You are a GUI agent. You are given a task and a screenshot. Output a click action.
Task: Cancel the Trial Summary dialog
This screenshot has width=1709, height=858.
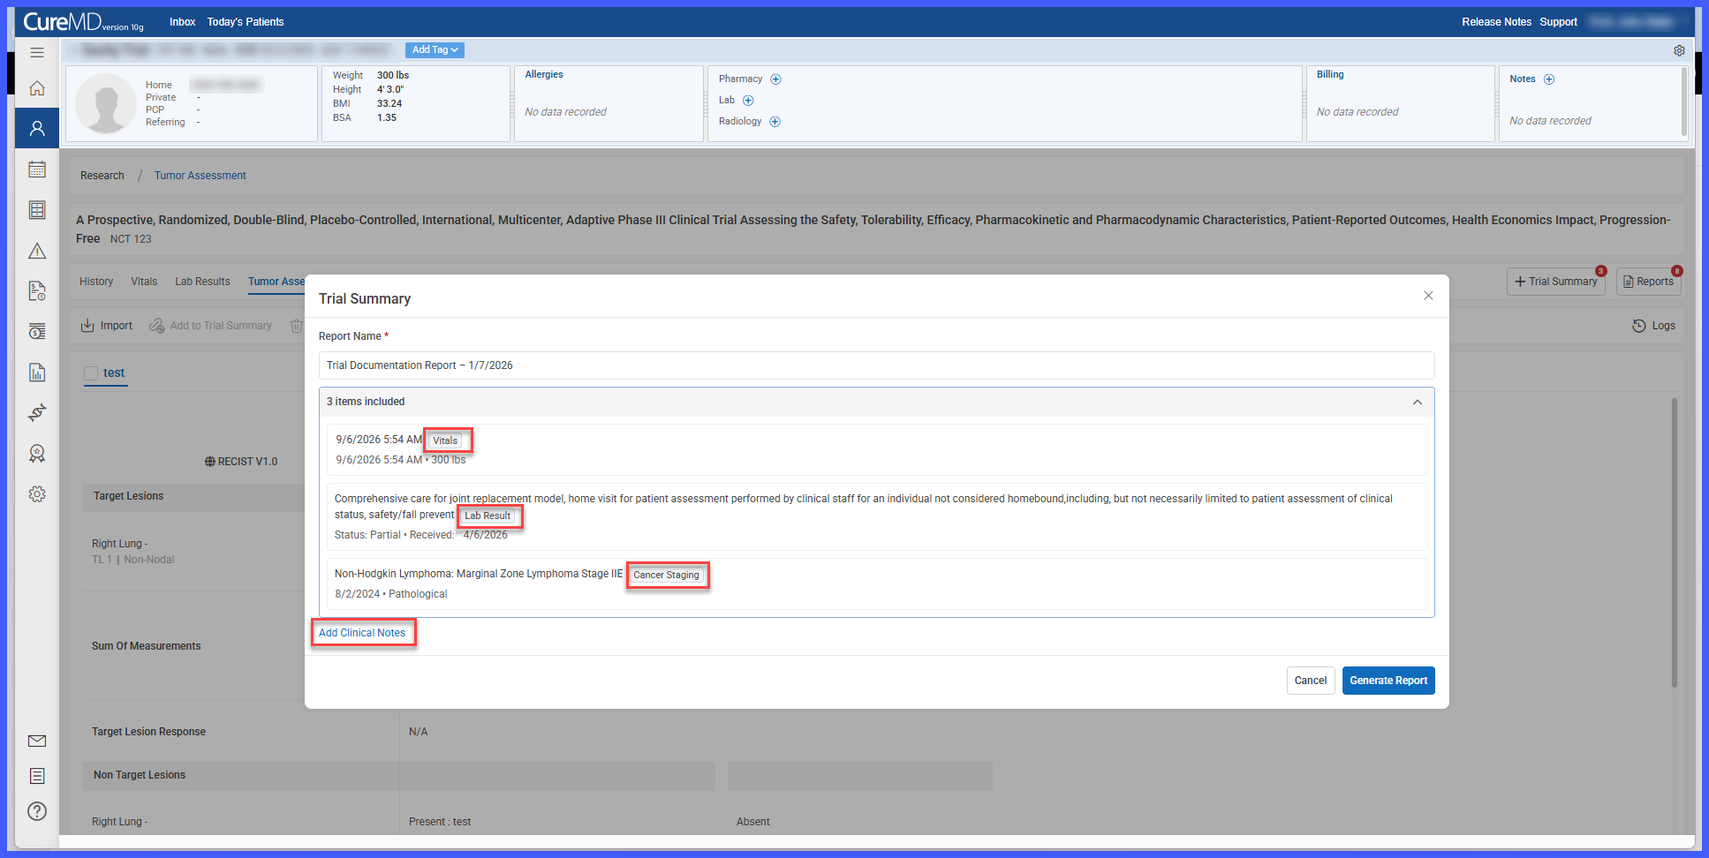coord(1311,681)
